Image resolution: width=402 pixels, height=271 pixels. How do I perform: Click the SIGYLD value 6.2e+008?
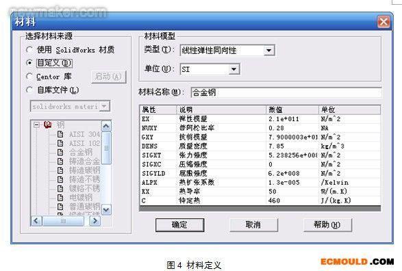pyautogui.click(x=284, y=173)
